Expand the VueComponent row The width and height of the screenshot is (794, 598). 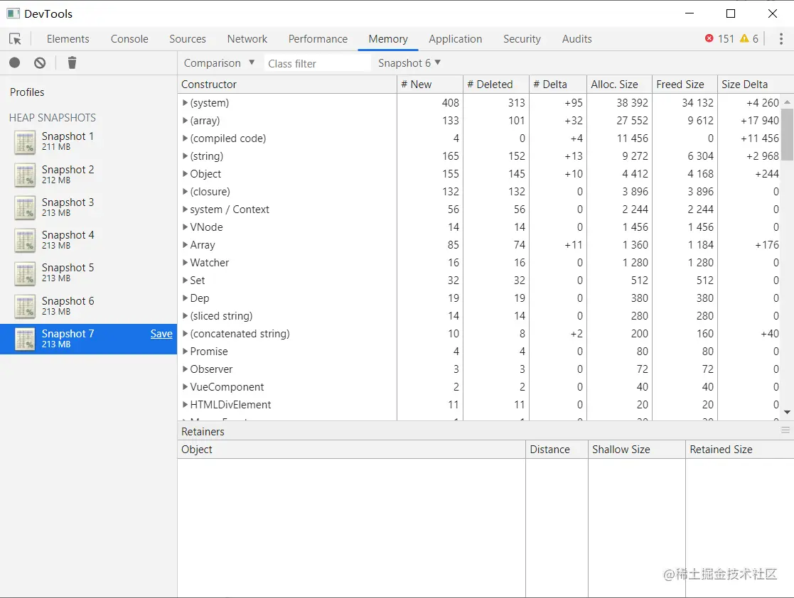click(x=185, y=387)
